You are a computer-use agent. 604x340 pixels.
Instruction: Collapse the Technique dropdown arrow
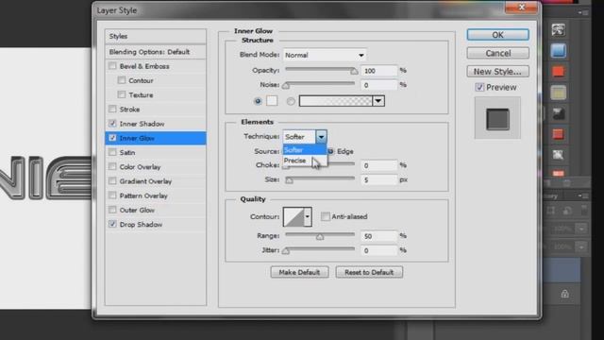click(321, 137)
